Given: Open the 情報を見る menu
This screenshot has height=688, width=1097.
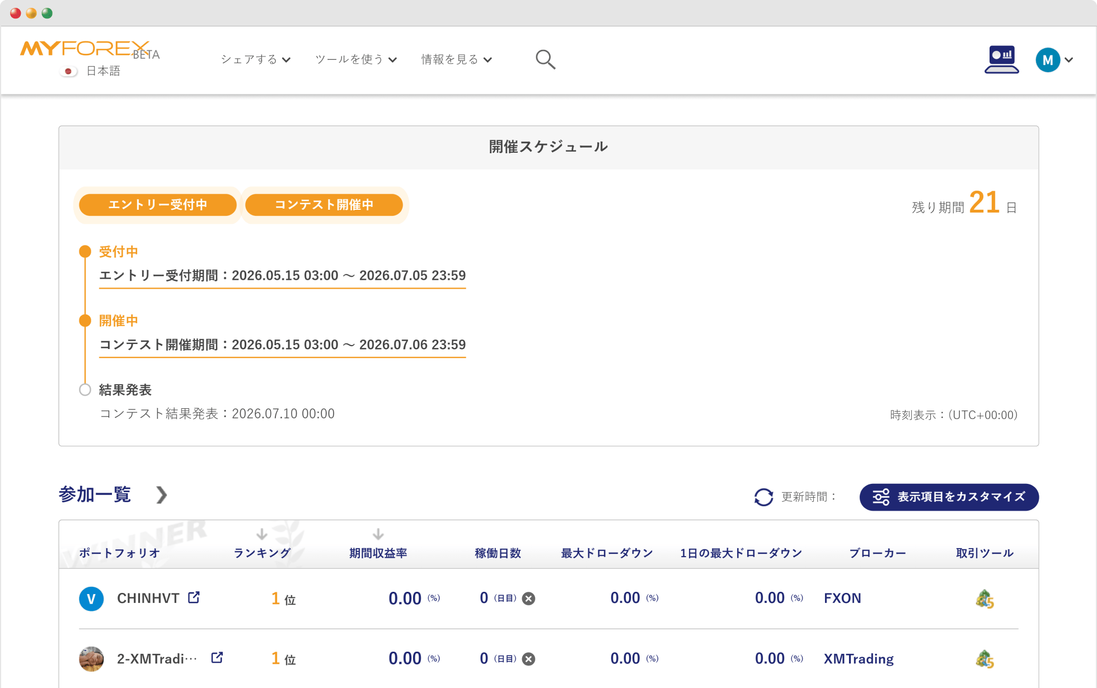Looking at the screenshot, I should pos(456,59).
